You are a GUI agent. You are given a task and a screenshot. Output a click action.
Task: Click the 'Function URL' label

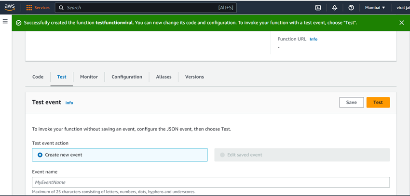point(292,39)
